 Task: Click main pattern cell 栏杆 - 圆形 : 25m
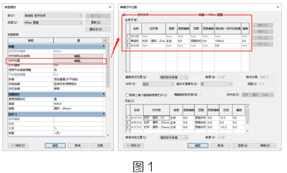click(154, 41)
